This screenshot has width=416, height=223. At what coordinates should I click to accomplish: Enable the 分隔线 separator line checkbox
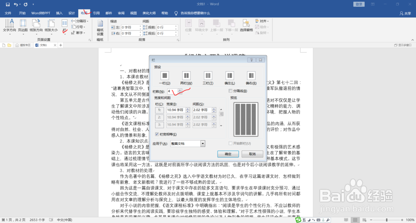(230, 91)
